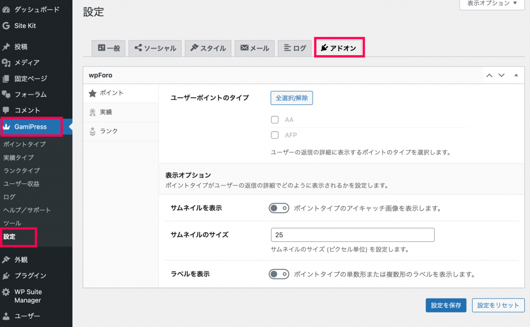Click the メディア media icon

[x=6, y=63]
